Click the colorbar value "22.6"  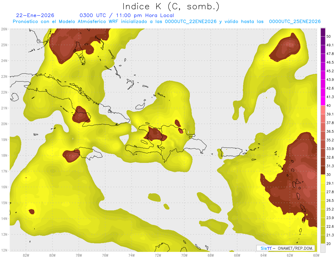[330, 227]
